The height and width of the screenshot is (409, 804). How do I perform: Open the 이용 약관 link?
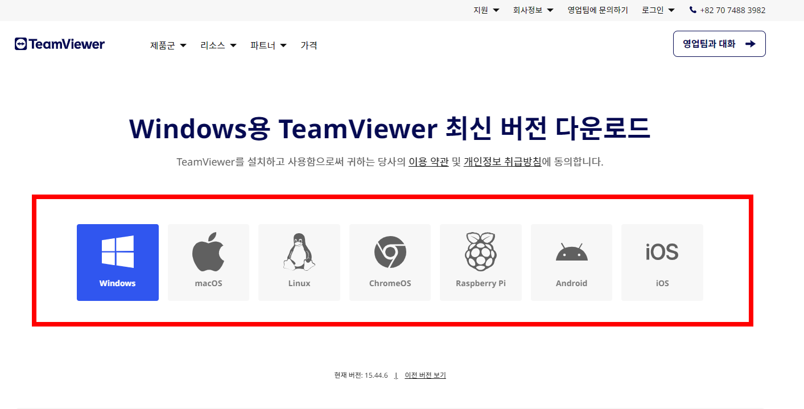point(428,162)
